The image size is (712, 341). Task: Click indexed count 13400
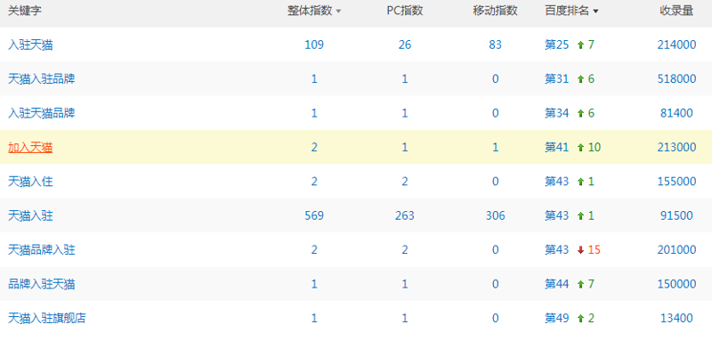tap(676, 319)
